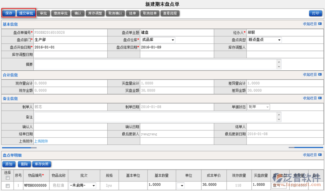Viewport: 325px width, 191px height.
Task: Click 添加 to add a detail row
Action: pos(9,164)
